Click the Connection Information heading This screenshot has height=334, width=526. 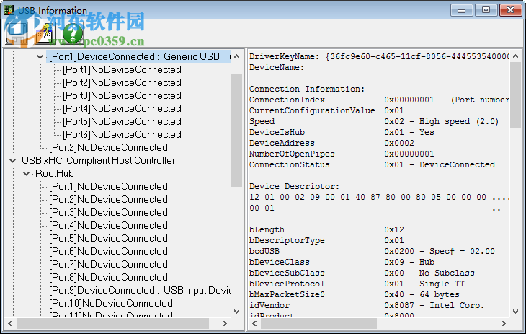[x=307, y=89]
